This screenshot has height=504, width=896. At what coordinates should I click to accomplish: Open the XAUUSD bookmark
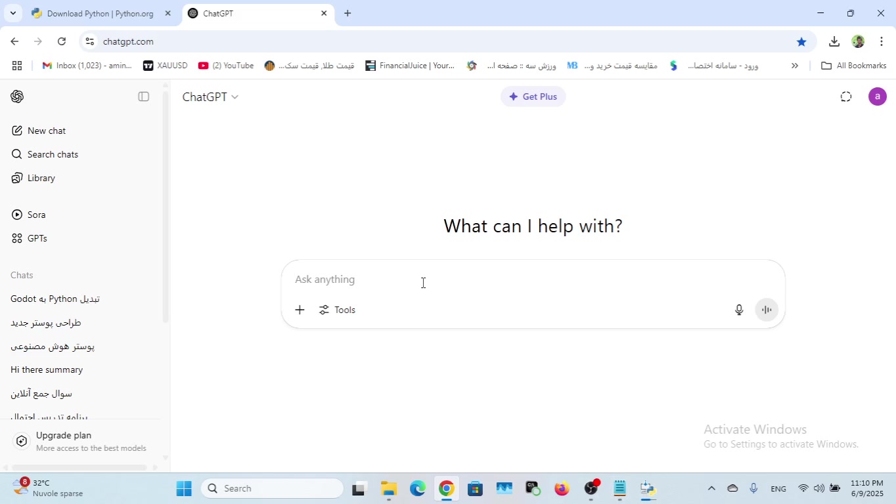[165, 66]
